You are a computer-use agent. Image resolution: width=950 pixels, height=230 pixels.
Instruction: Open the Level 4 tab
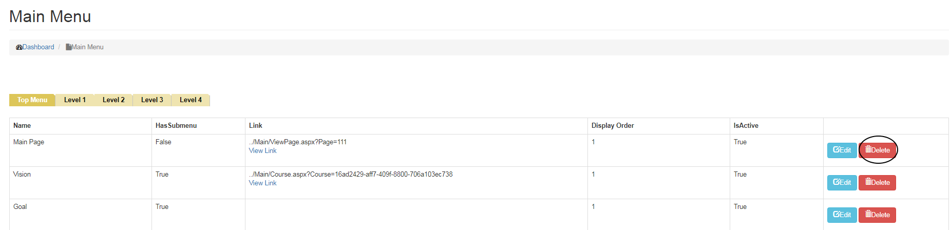191,100
